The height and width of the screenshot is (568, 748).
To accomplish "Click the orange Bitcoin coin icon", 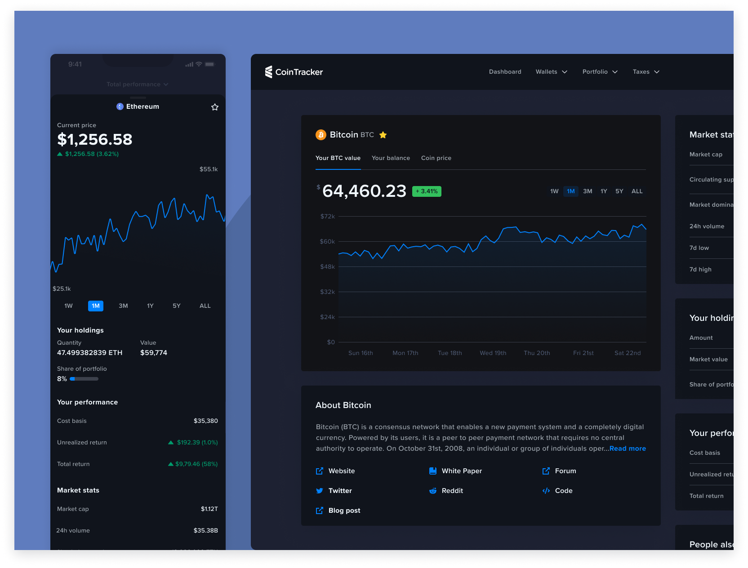I will [321, 135].
